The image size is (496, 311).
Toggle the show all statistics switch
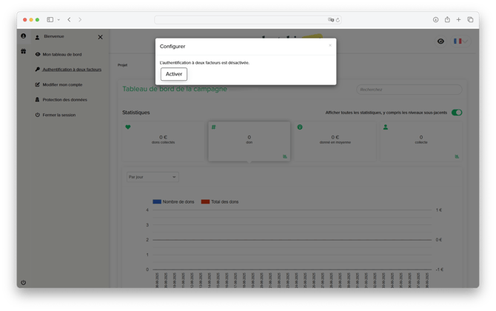pos(457,113)
